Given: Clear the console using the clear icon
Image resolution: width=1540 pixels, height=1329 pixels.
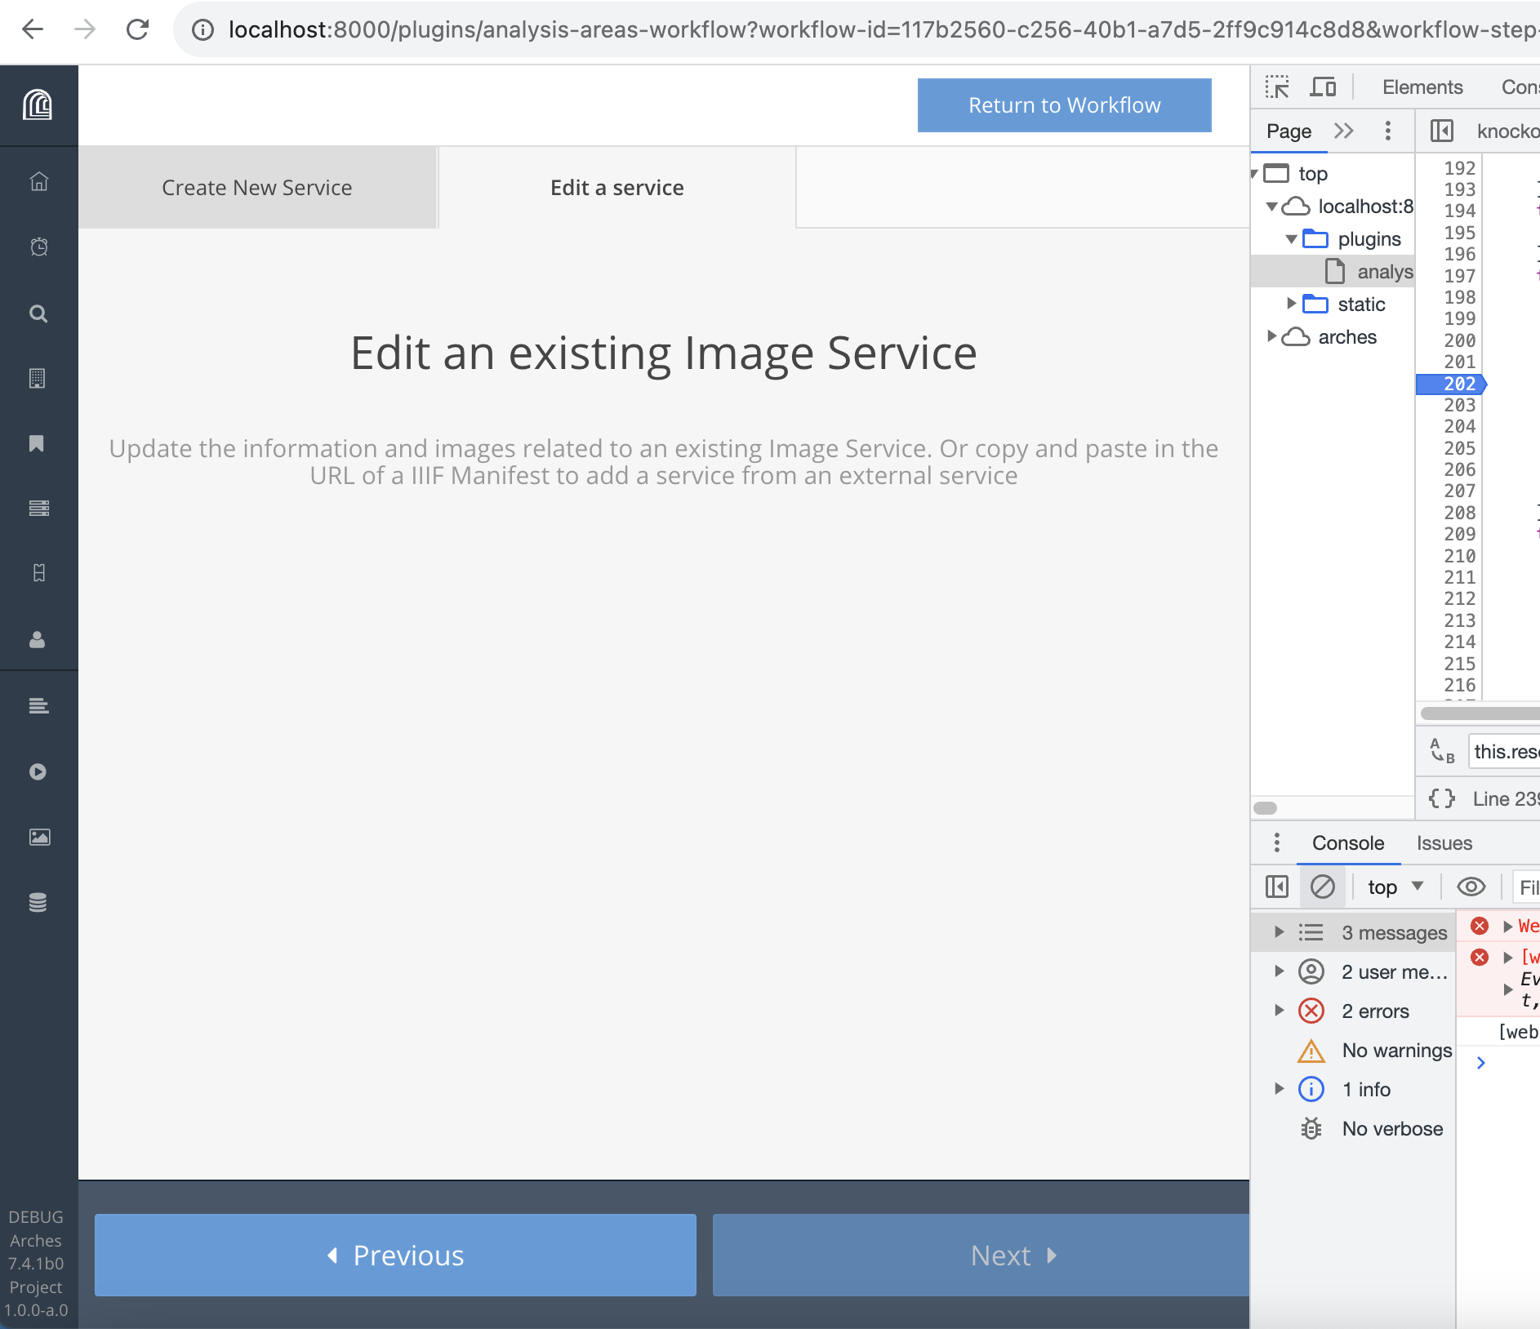Looking at the screenshot, I should coord(1322,887).
